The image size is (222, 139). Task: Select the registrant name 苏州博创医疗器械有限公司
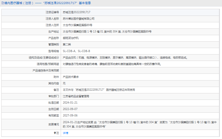point(79,19)
